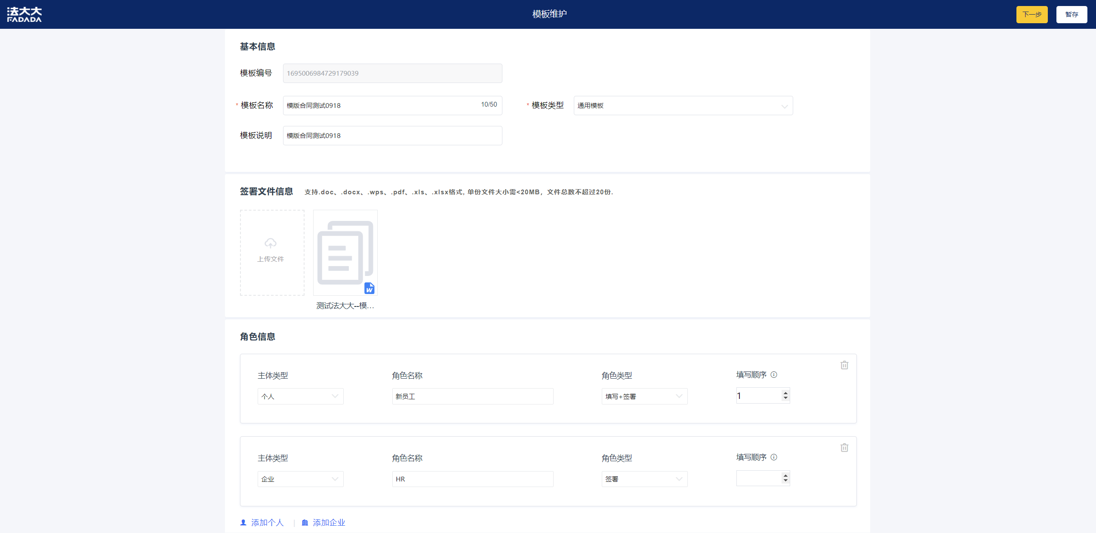This screenshot has width=1096, height=533.
Task: Click info icon beside first 填写顺序
Action: (774, 374)
